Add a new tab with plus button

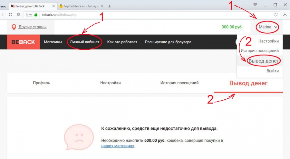click(110, 6)
